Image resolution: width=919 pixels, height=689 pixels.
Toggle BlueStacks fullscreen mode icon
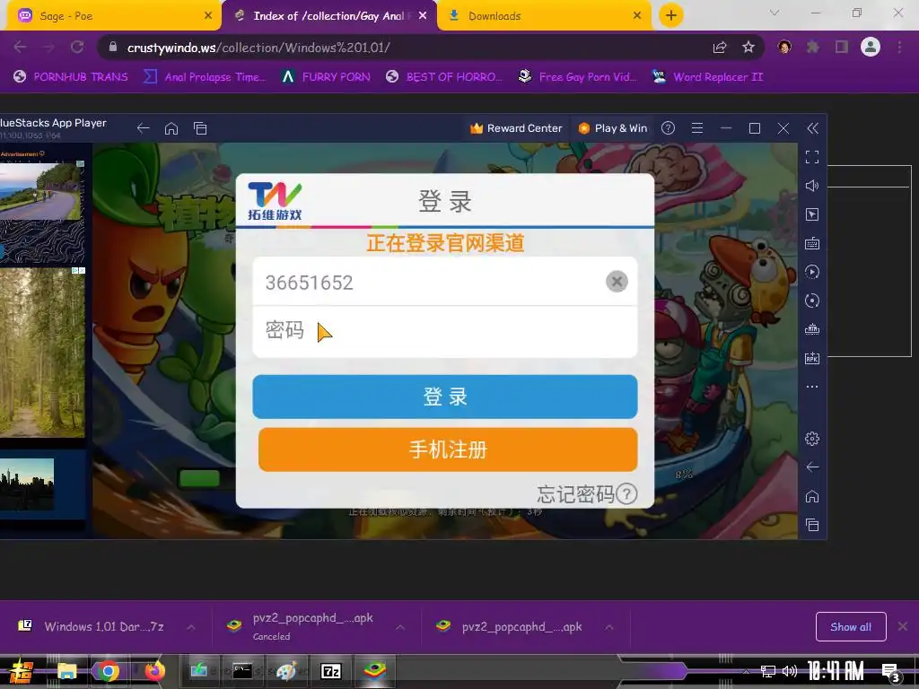(811, 157)
